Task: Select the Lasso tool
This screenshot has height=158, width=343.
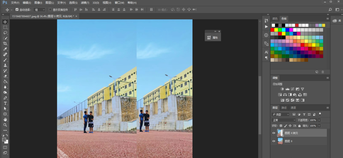Action: point(5,33)
